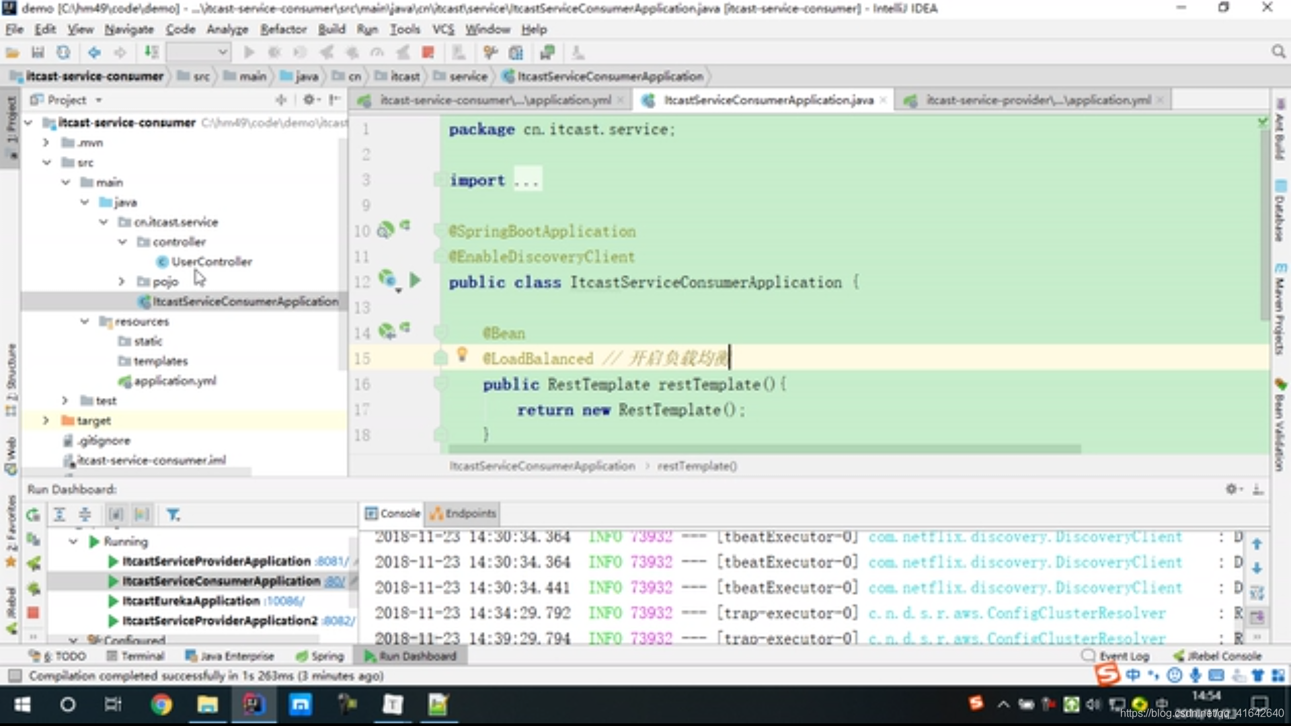1291x726 pixels.
Task: Click the Spring bean gutter icon line 10
Action: [385, 230]
